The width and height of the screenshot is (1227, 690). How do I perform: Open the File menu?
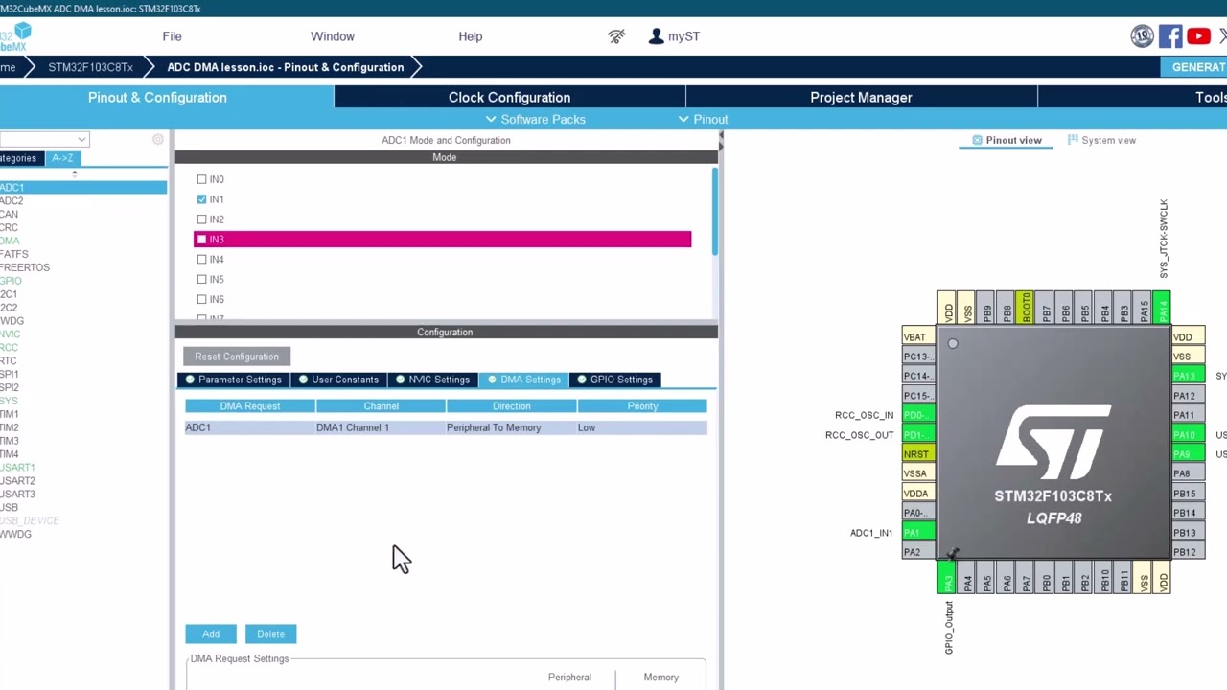point(172,36)
